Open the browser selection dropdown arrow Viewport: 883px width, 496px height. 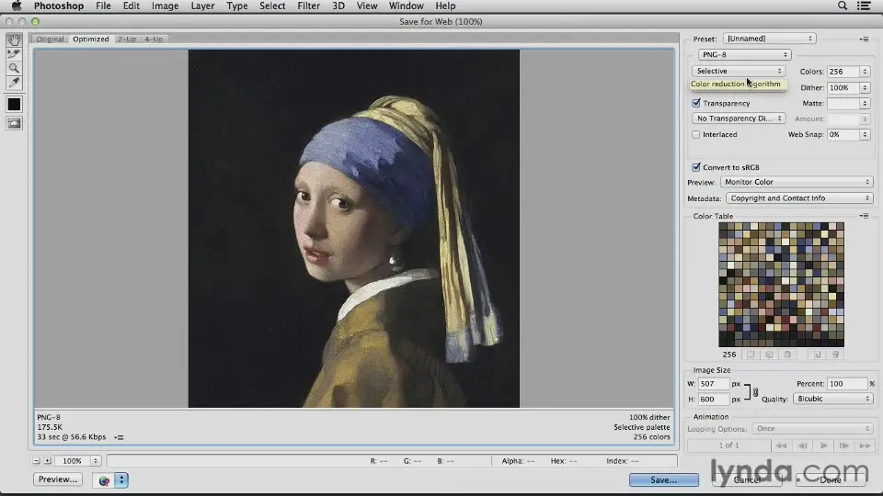pos(121,480)
